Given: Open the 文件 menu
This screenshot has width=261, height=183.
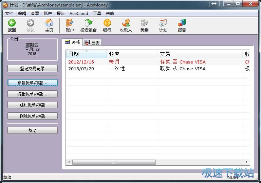Looking at the screenshot, I should [x=9, y=14].
